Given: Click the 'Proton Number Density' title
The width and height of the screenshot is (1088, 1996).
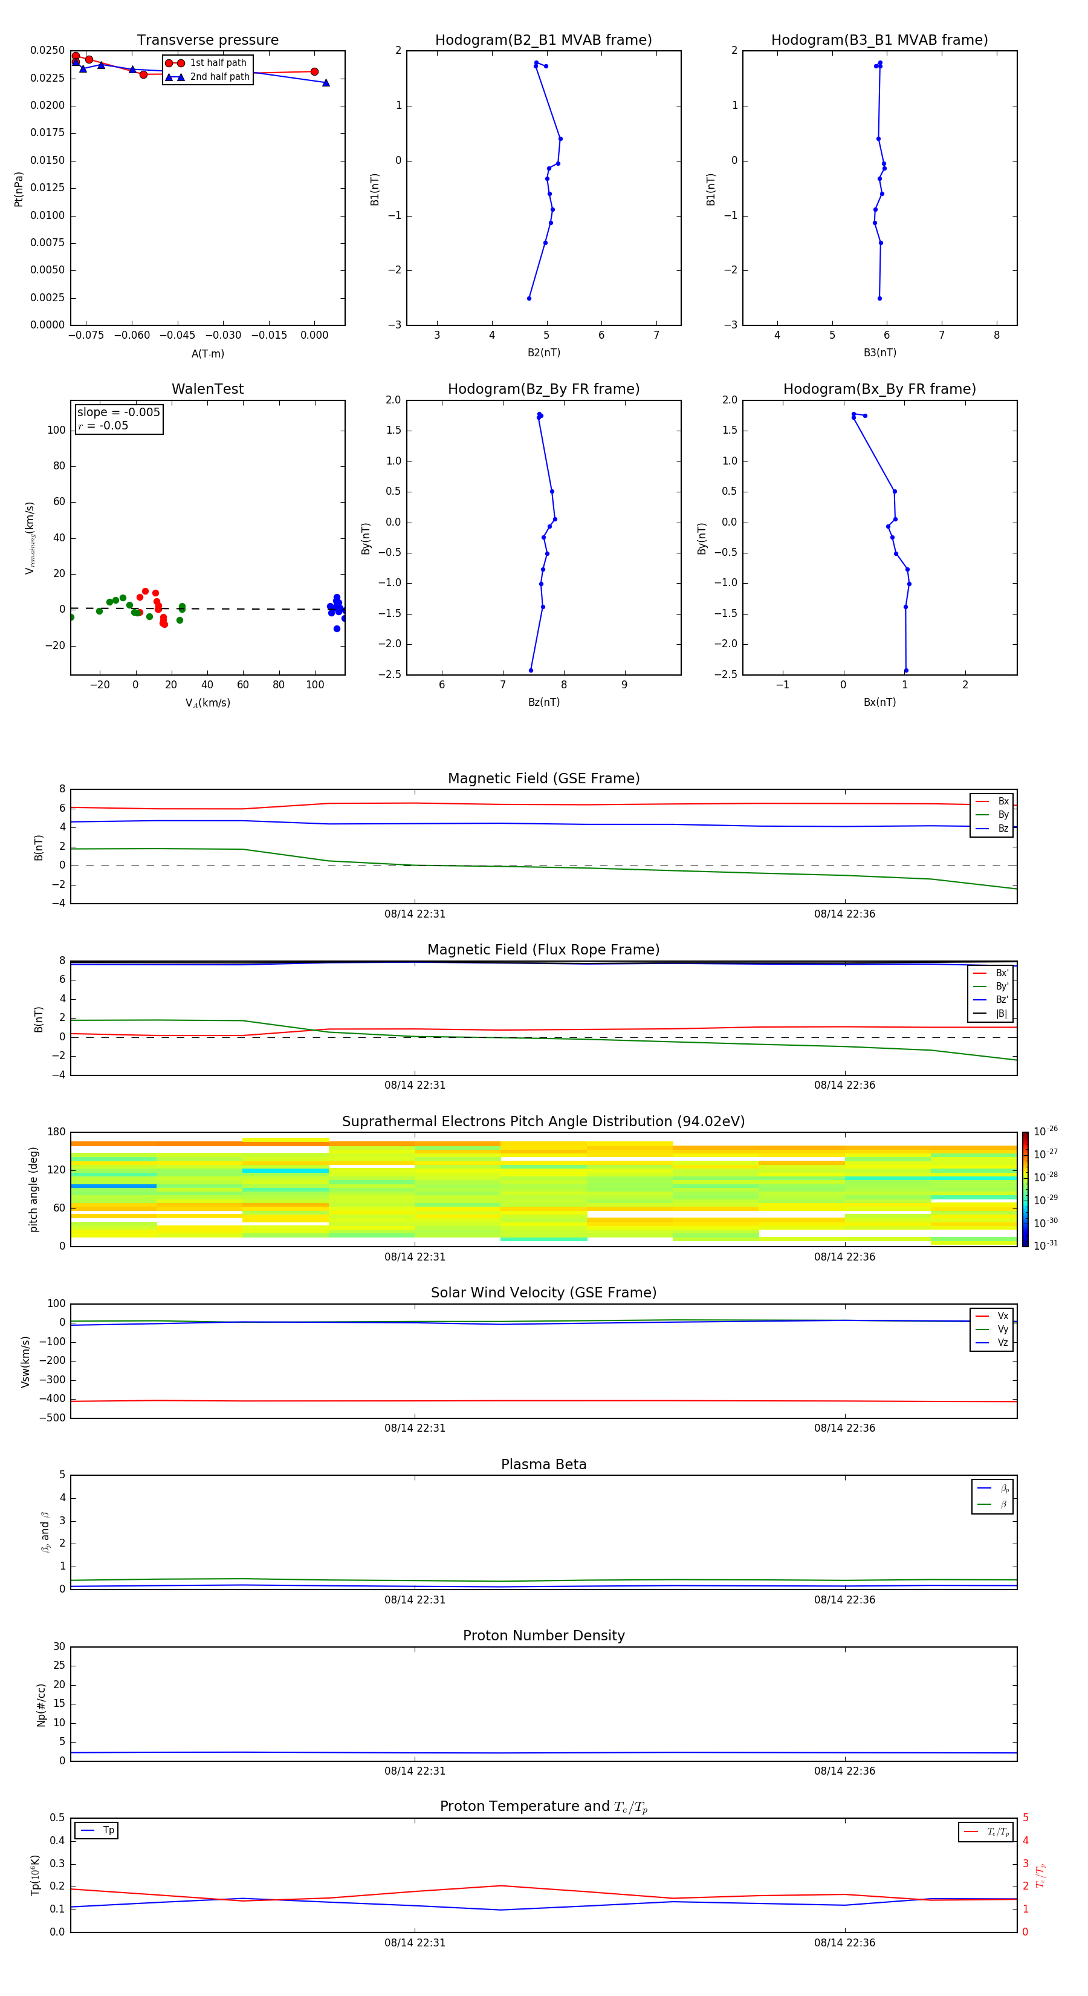Looking at the screenshot, I should point(543,1636).
